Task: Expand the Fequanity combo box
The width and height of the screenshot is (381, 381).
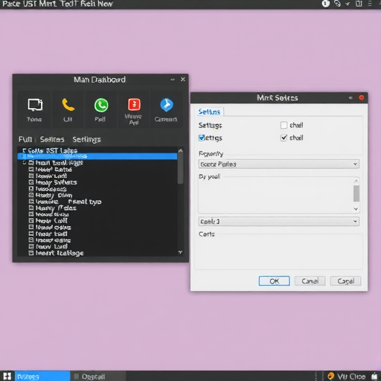Action: [x=279, y=164]
